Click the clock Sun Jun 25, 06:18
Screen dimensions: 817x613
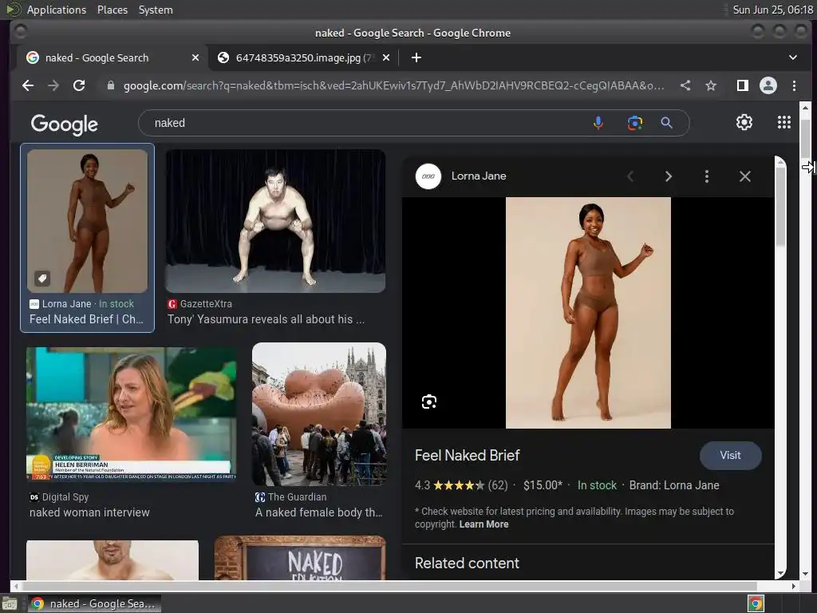point(772,10)
